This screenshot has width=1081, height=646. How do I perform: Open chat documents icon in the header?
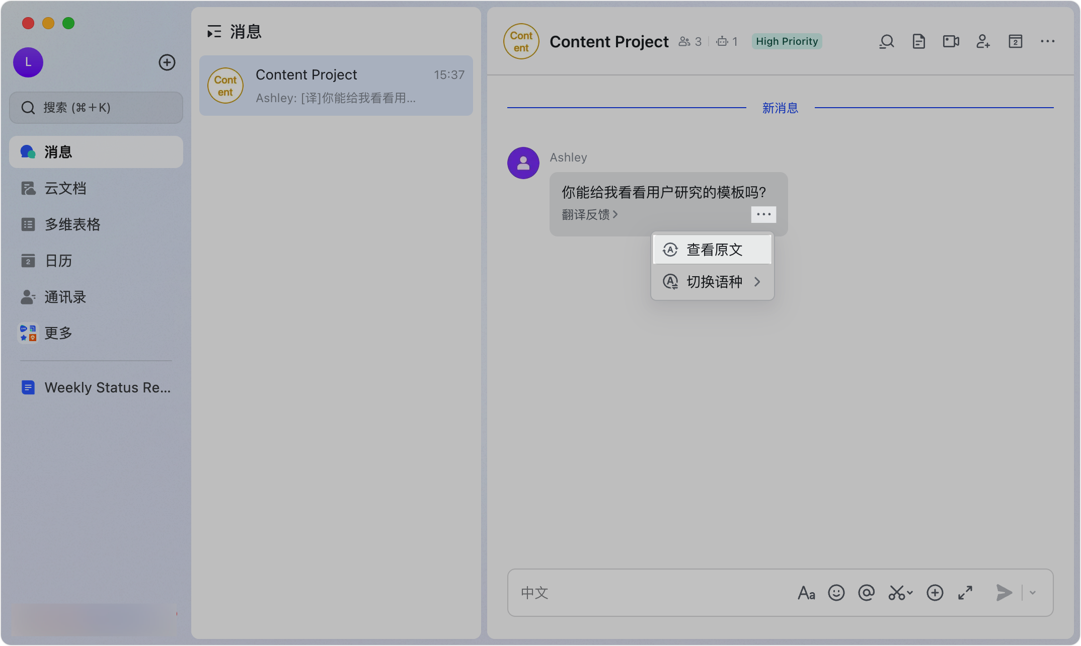coord(919,42)
